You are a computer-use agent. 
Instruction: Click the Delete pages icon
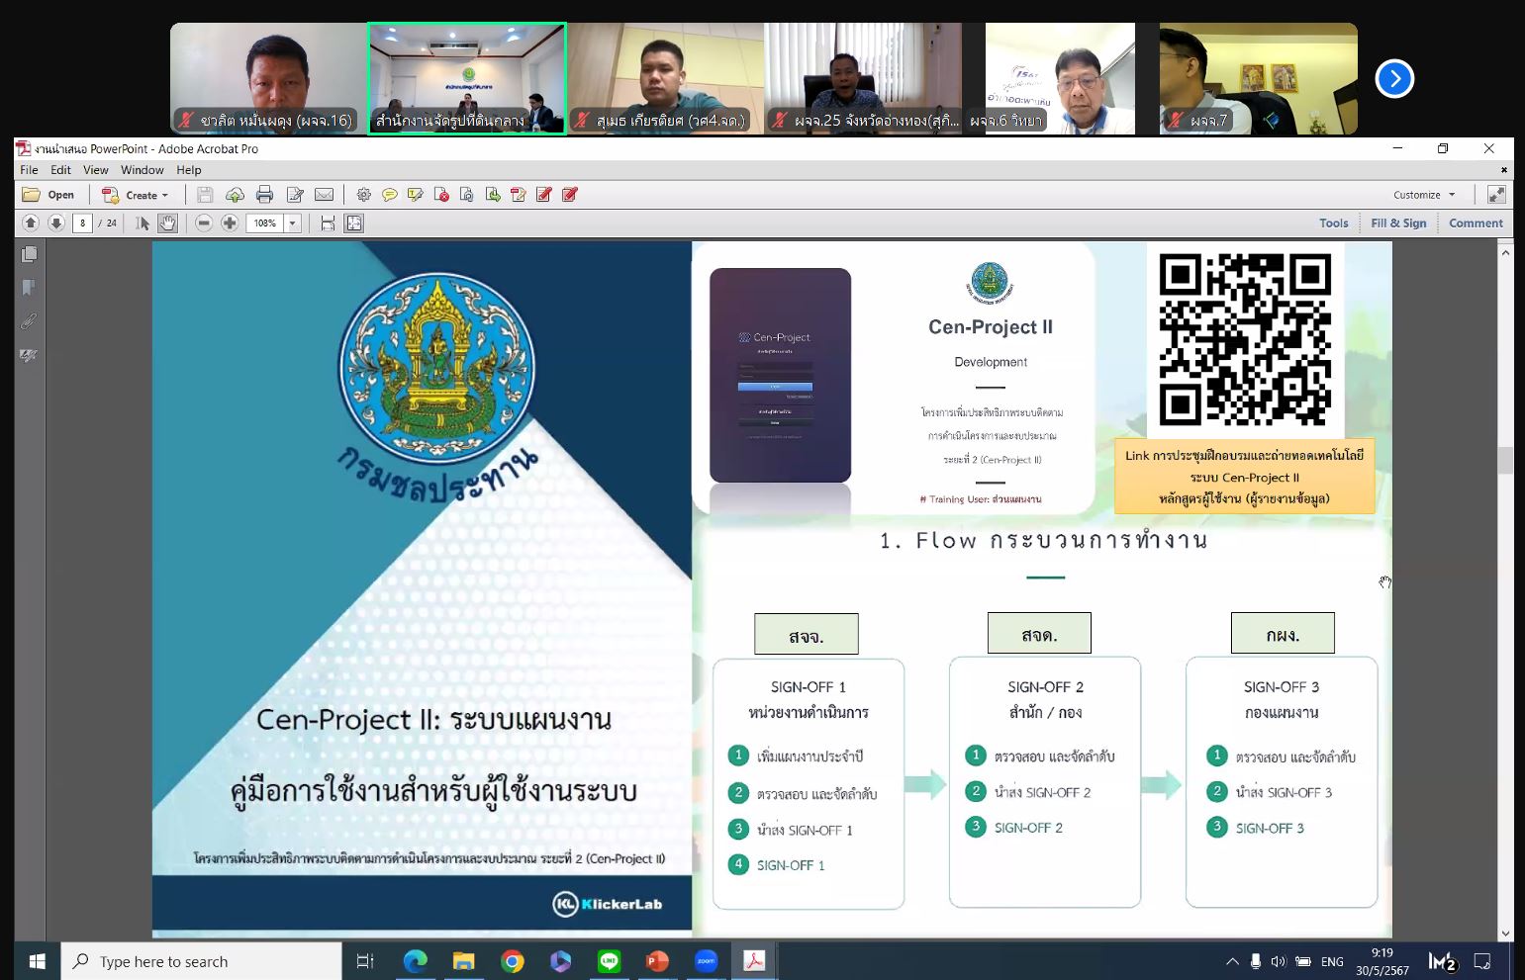(441, 195)
